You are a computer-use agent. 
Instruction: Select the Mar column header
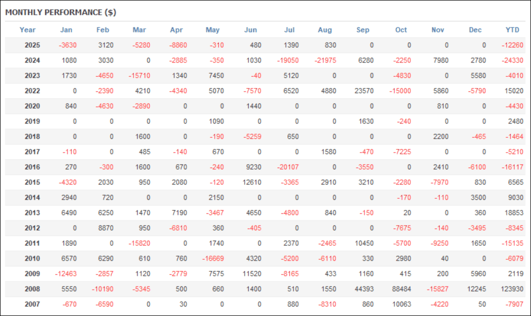[139, 30]
